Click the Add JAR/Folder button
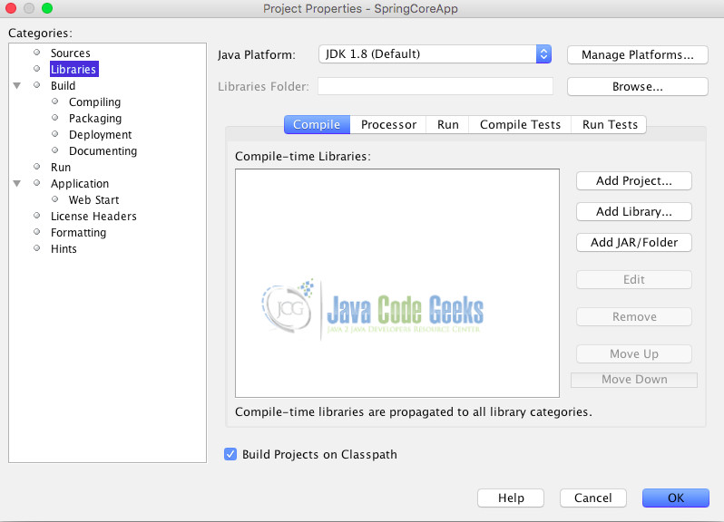Screen dimensions: 724x522 pos(634,243)
